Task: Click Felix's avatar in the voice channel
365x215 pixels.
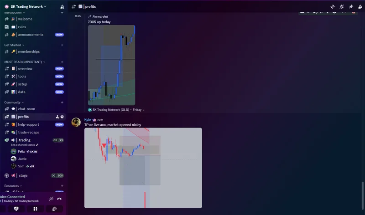Action: click(x=14, y=152)
